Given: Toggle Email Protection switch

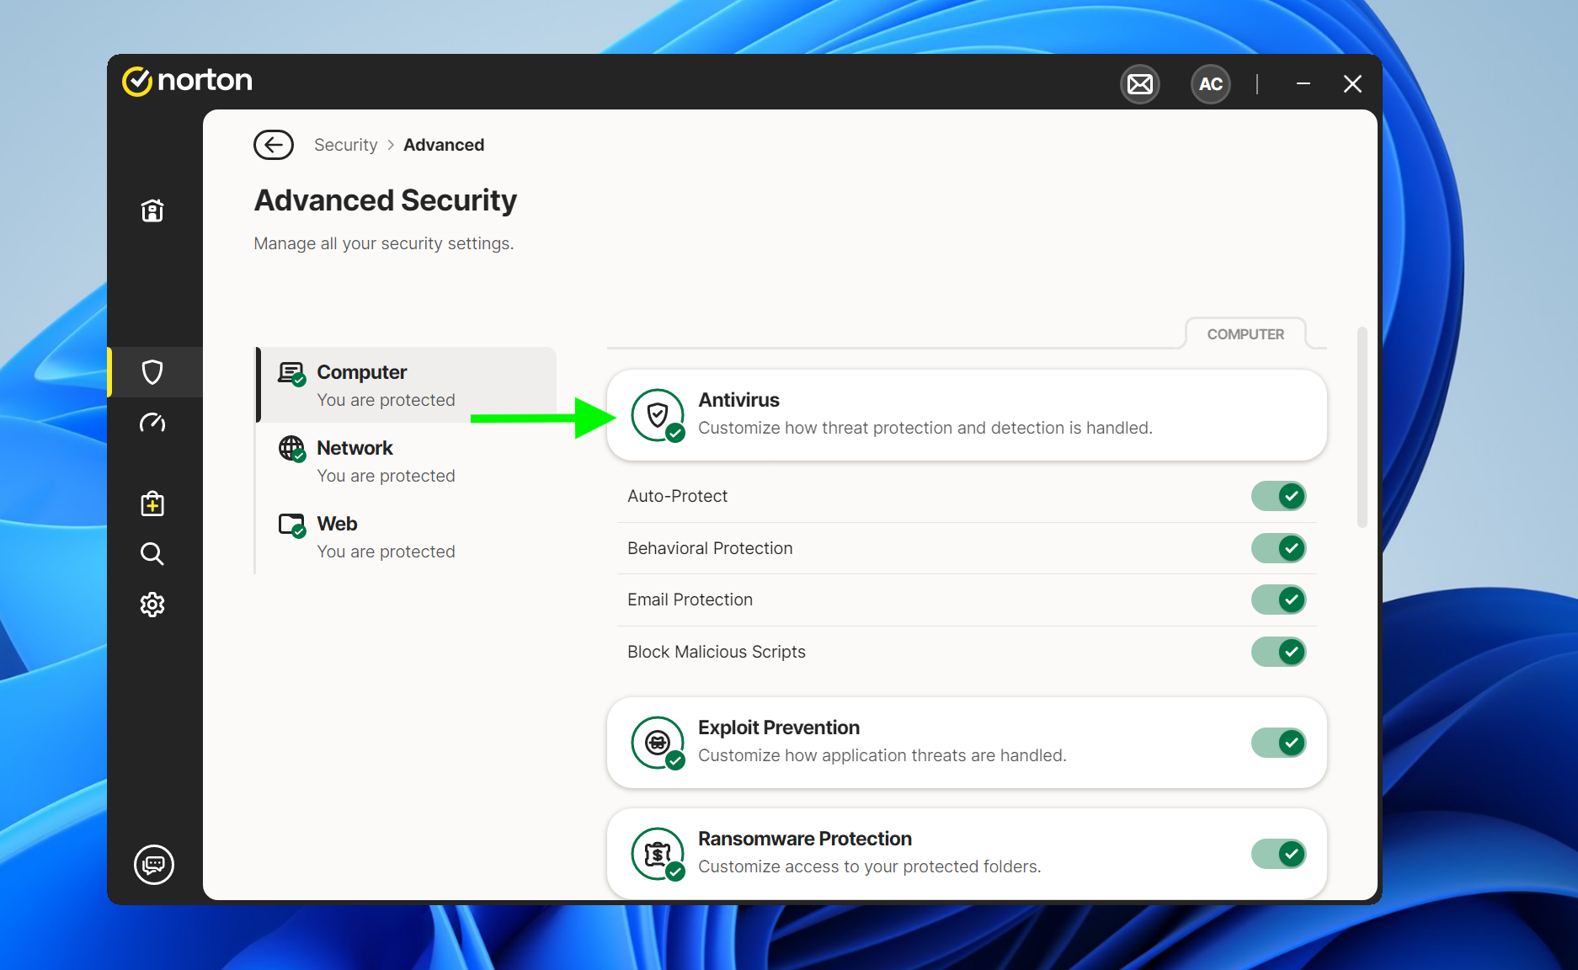Looking at the screenshot, I should click(1278, 600).
